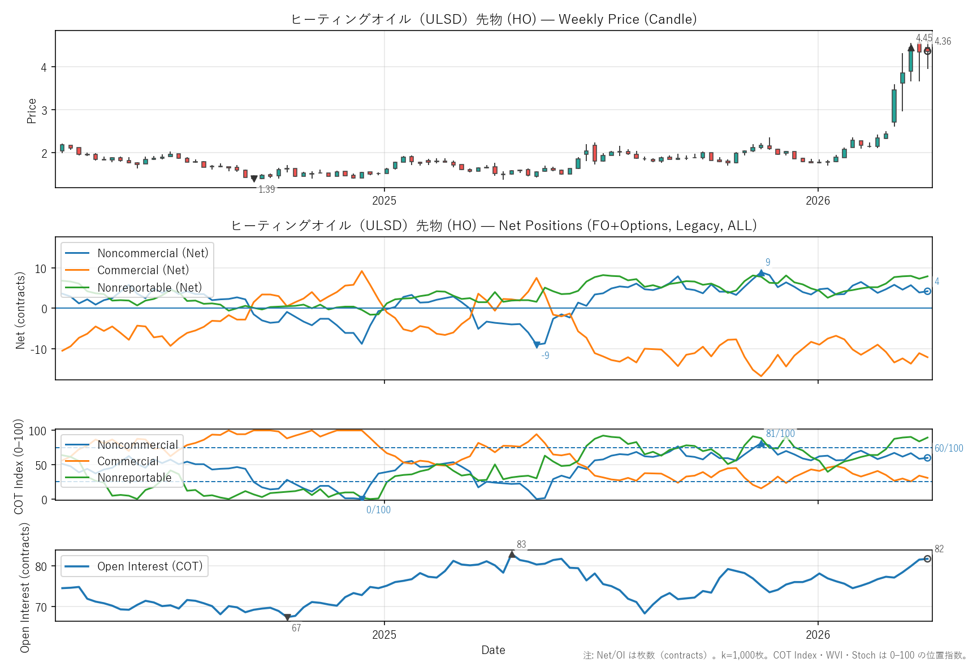Toggle Nonreportable (Net) legend entry in Net Positions
Screen dimensions: 977x667
click(149, 288)
